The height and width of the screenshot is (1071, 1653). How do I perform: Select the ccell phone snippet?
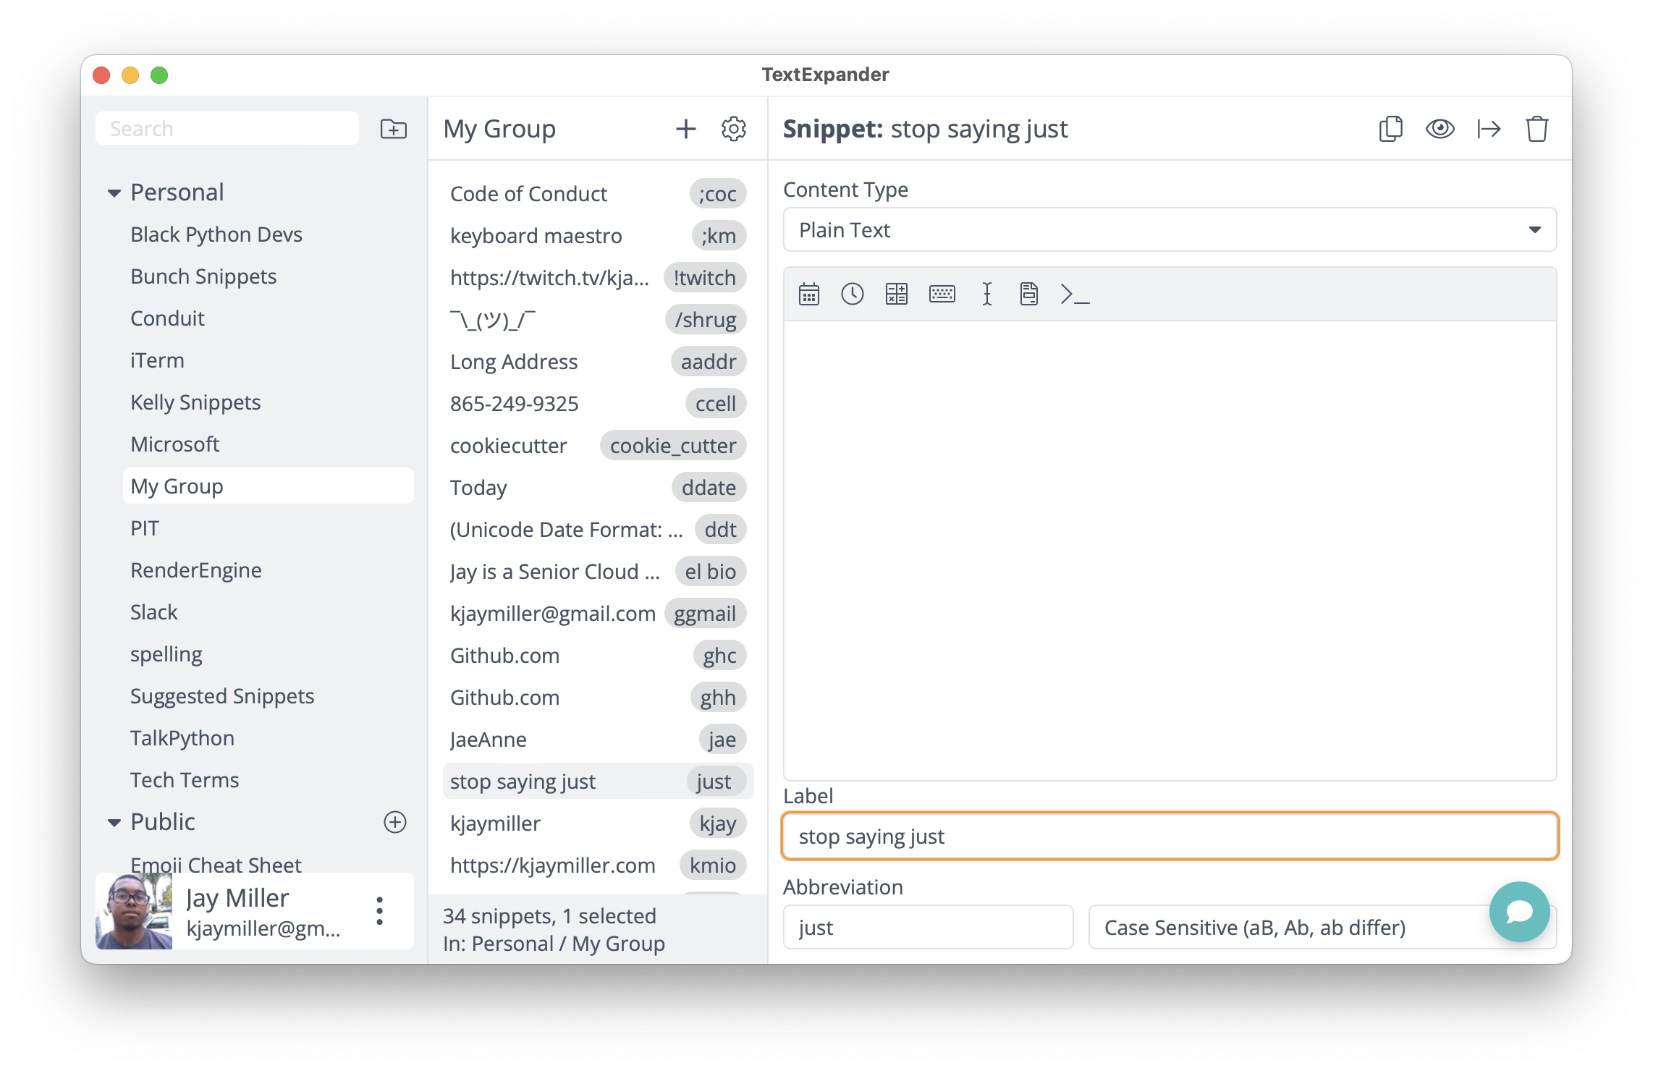(598, 404)
